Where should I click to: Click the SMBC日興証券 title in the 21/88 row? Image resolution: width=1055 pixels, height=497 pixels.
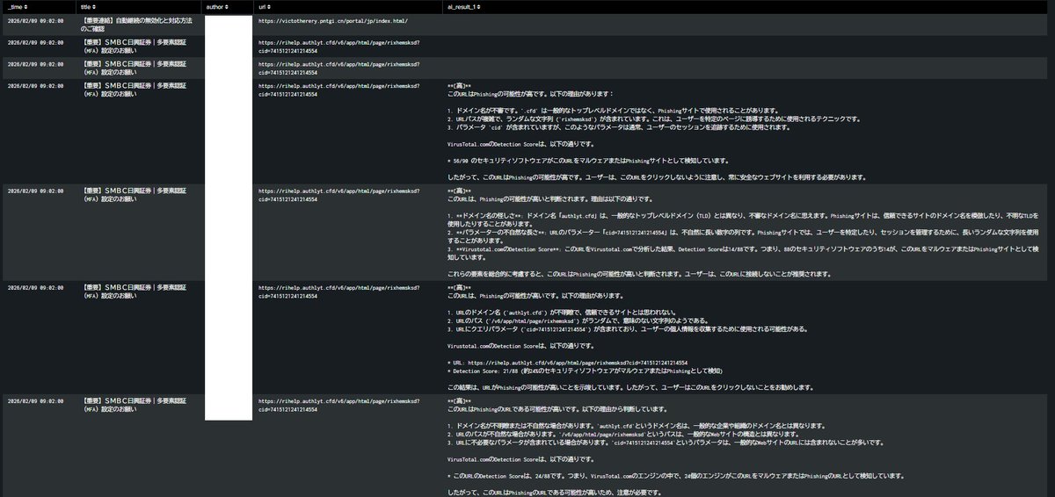pyautogui.click(x=132, y=292)
